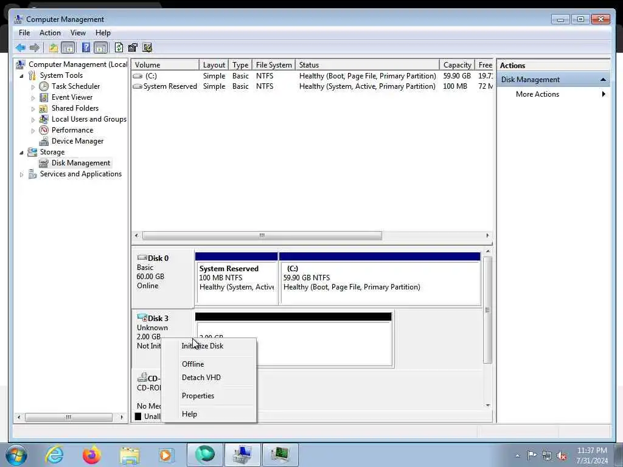Expand Local Users and Groups node
Viewport: 623px width, 467px height.
33,120
